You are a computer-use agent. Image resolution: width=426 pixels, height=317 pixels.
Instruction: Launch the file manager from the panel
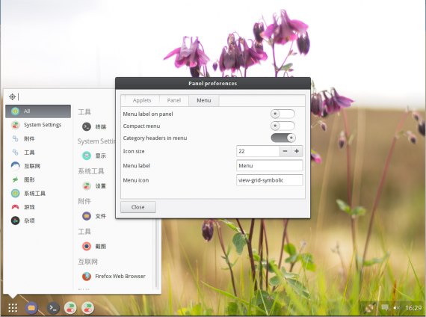(31, 308)
